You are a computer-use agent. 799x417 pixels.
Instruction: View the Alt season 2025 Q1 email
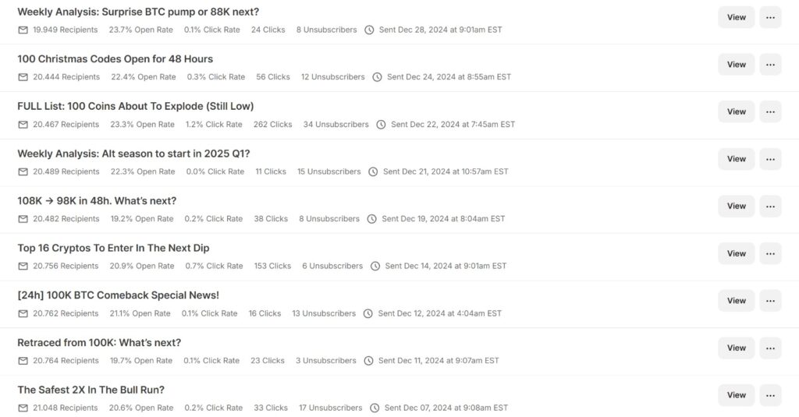point(736,159)
